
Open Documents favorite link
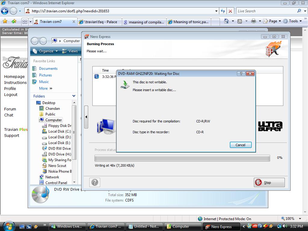click(x=48, y=69)
